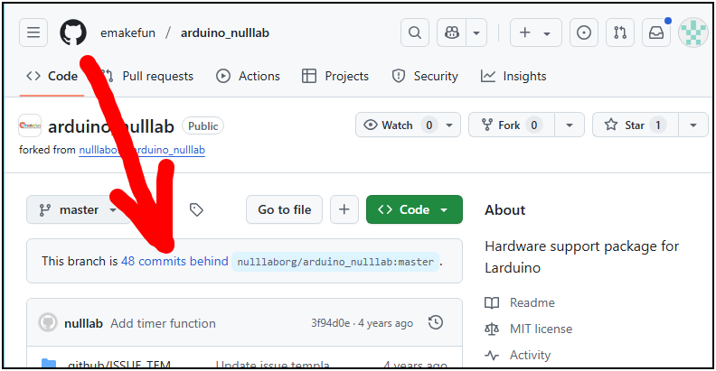Click the GitHub Octocat logo
The height and width of the screenshot is (371, 716).
click(73, 32)
